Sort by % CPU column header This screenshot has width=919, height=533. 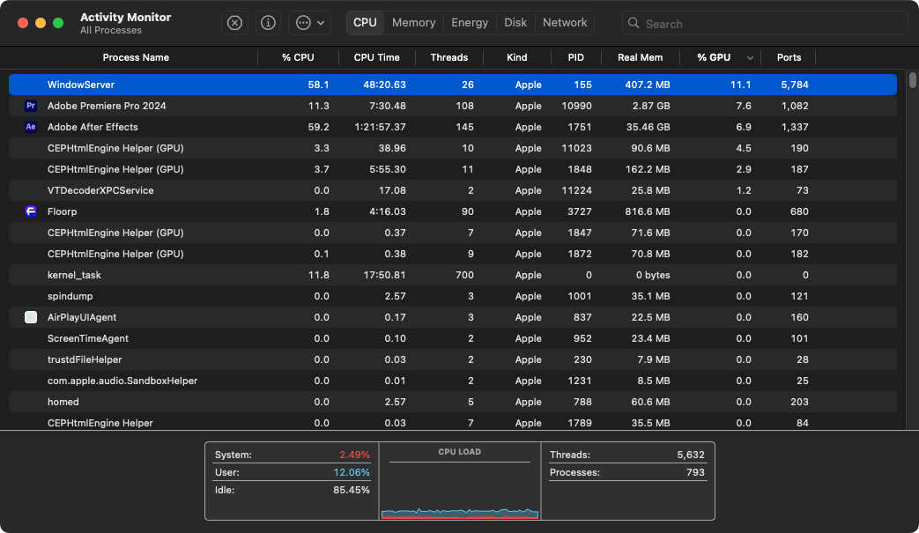298,57
